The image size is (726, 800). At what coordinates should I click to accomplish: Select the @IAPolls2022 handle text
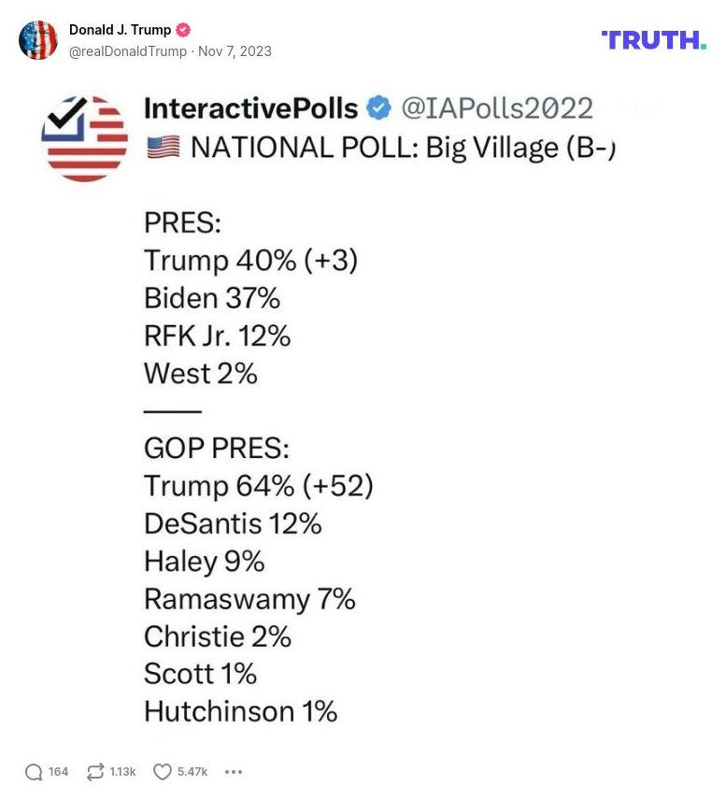(499, 107)
